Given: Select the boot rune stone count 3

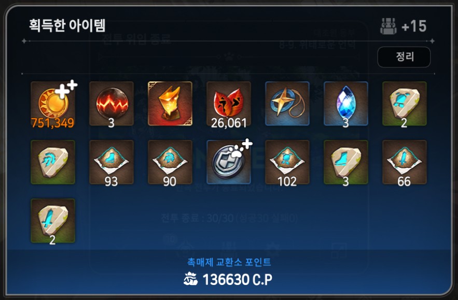Looking at the screenshot, I should (x=346, y=162).
